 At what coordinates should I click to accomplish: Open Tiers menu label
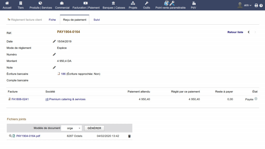pyautogui.click(x=21, y=8)
